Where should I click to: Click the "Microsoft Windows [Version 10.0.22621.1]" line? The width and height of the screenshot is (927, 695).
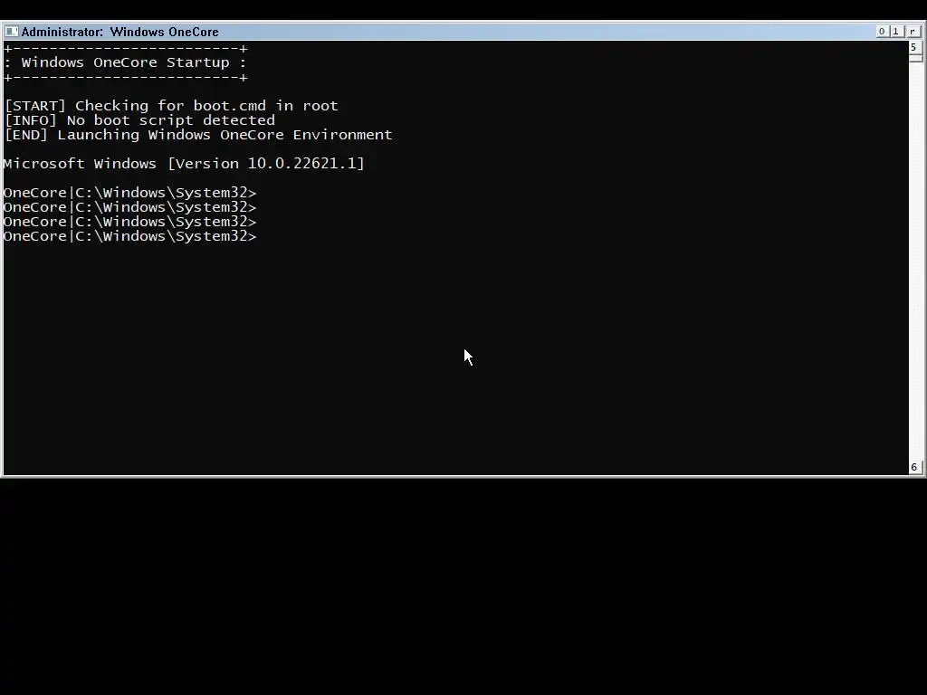coord(184,164)
